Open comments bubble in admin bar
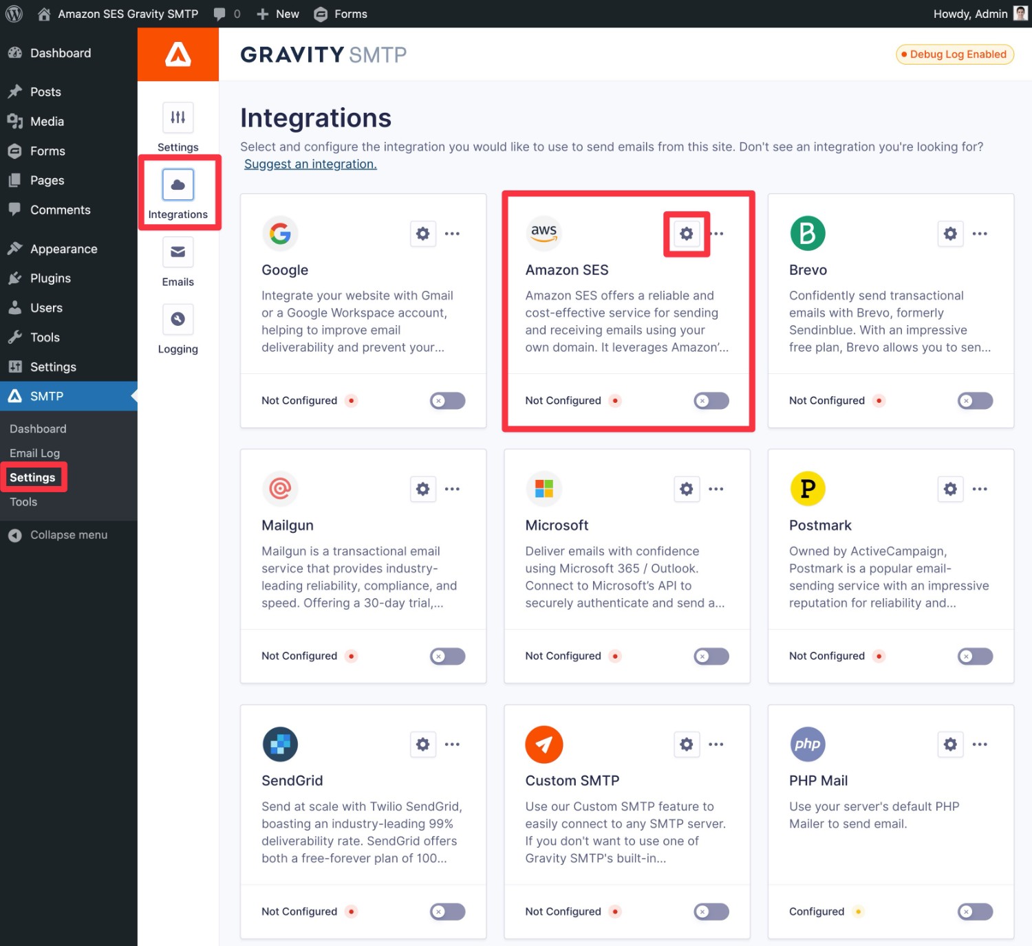The image size is (1032, 946). pos(227,14)
